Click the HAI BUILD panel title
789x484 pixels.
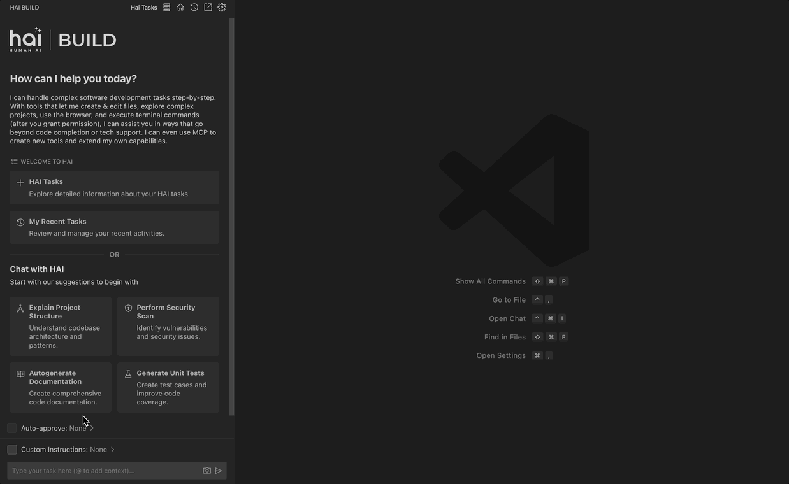pos(24,8)
